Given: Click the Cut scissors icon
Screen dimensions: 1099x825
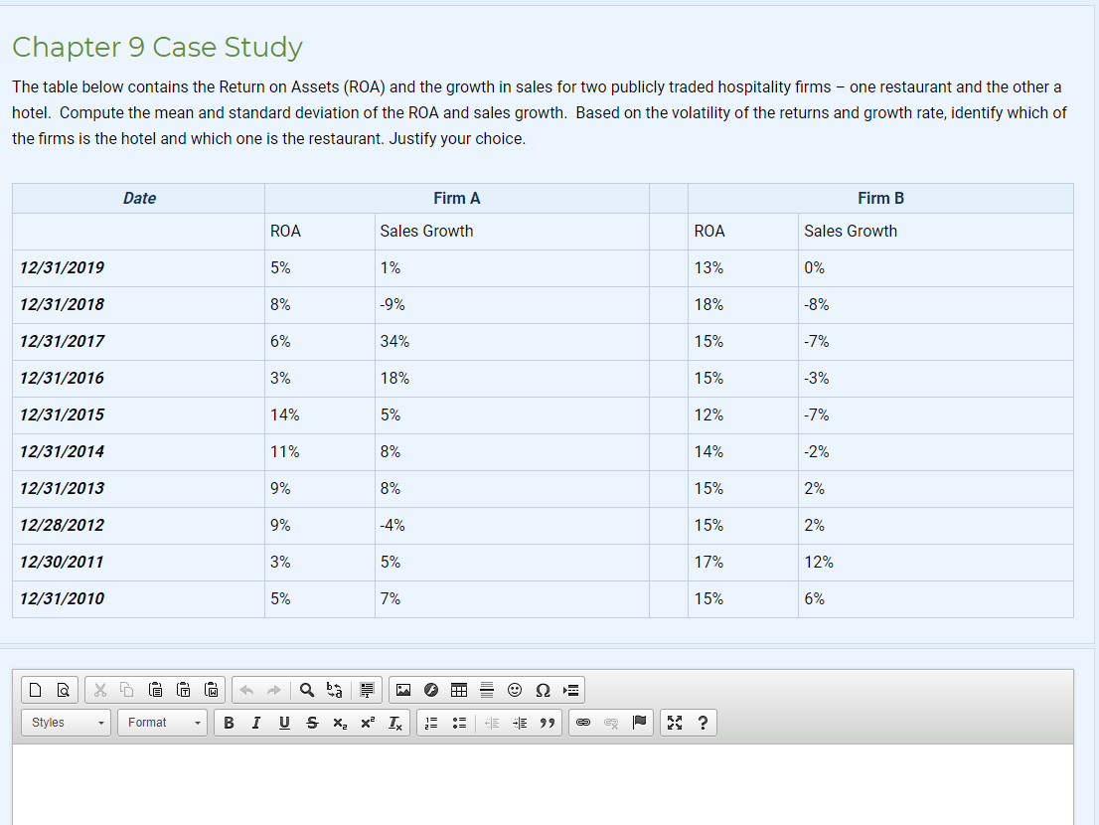Looking at the screenshot, I should pos(100,690).
